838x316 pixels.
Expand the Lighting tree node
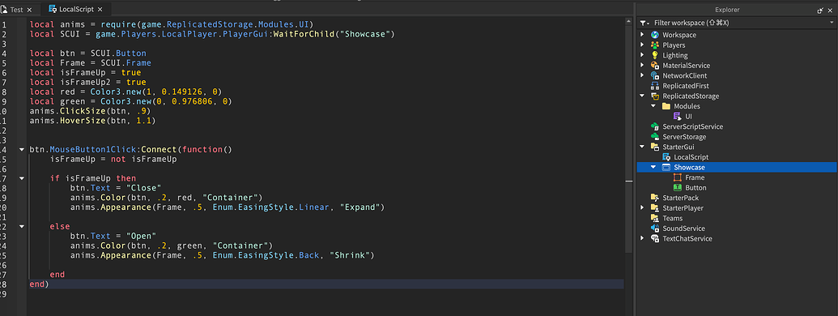[x=642, y=55]
